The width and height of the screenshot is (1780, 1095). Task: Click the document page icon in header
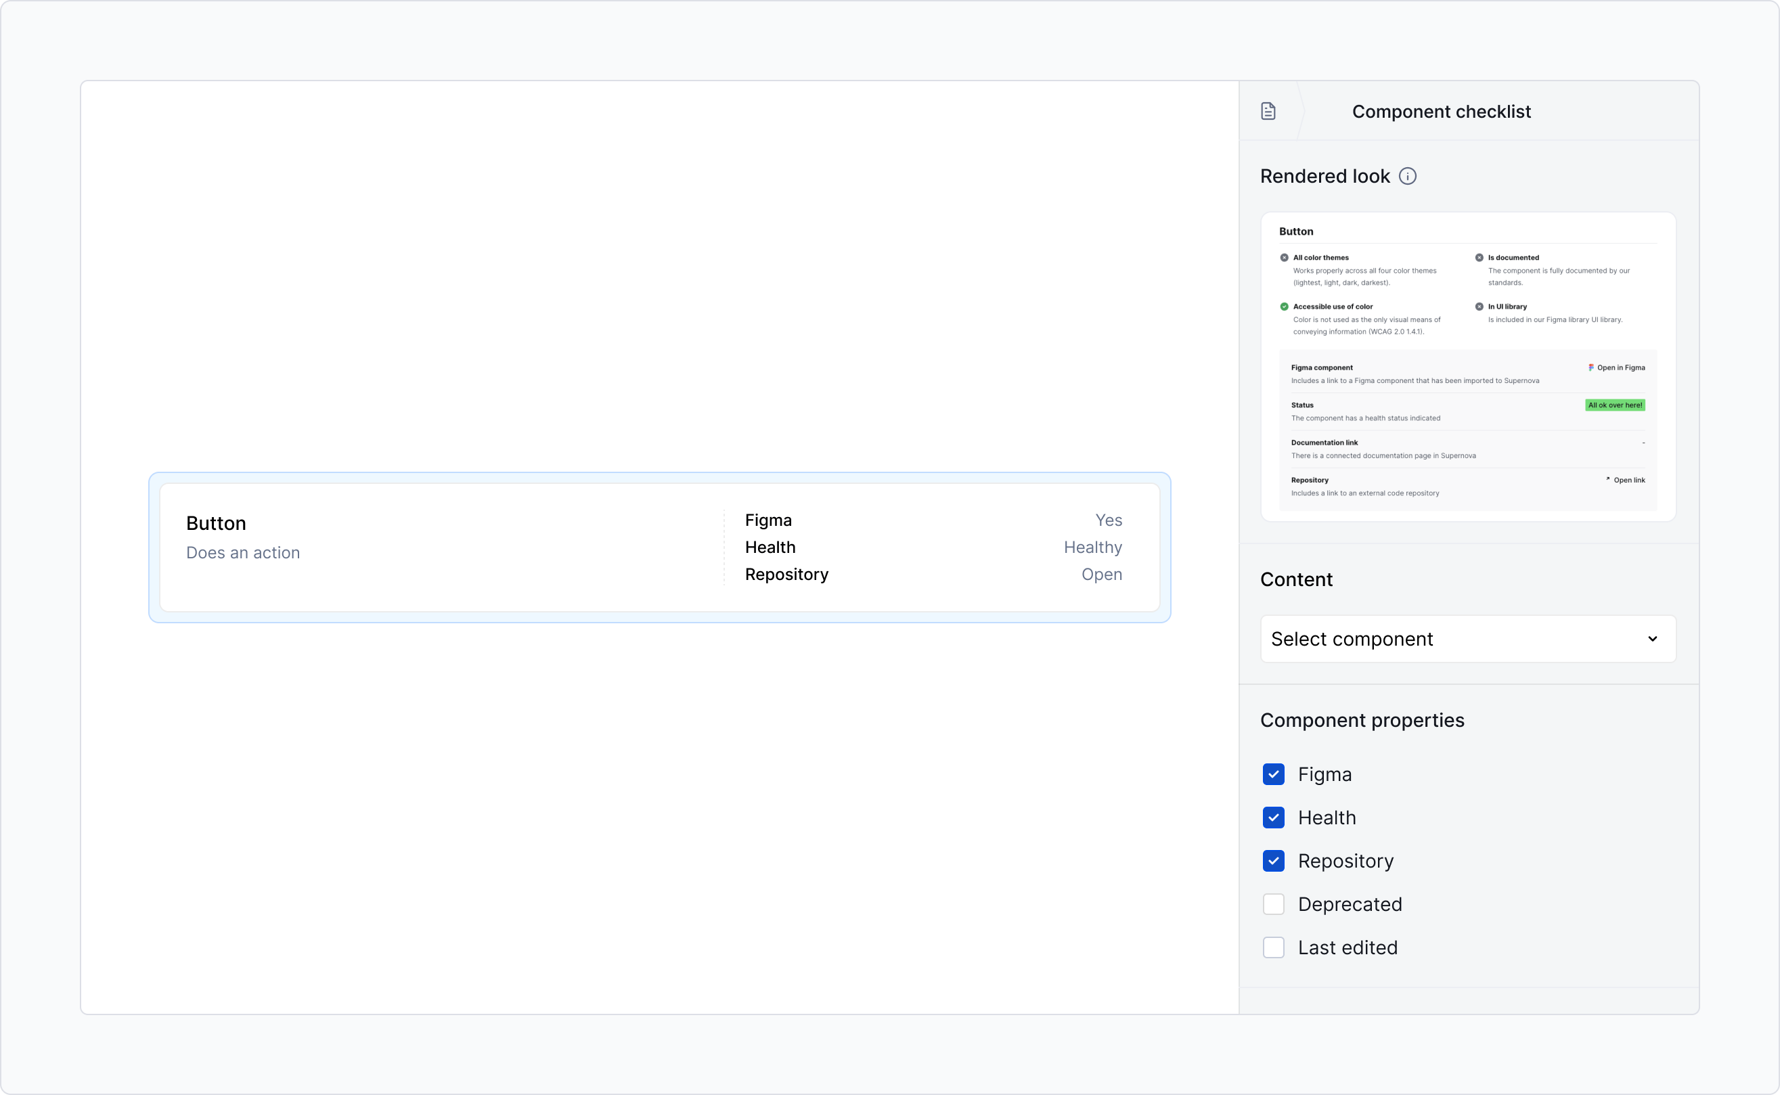pyautogui.click(x=1268, y=111)
